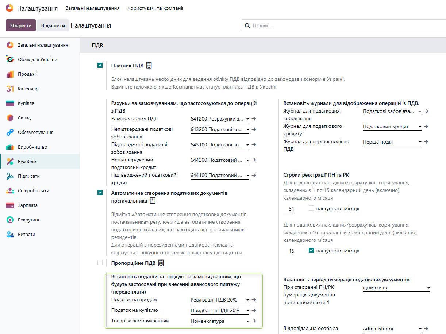Click the Зберегти button
Viewport: 446px width, 334px height.
tap(21, 25)
